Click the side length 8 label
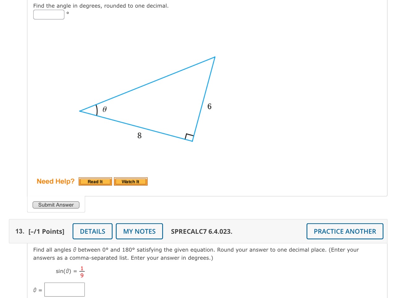Image resolution: width=394 pixels, height=298 pixels. 139,135
